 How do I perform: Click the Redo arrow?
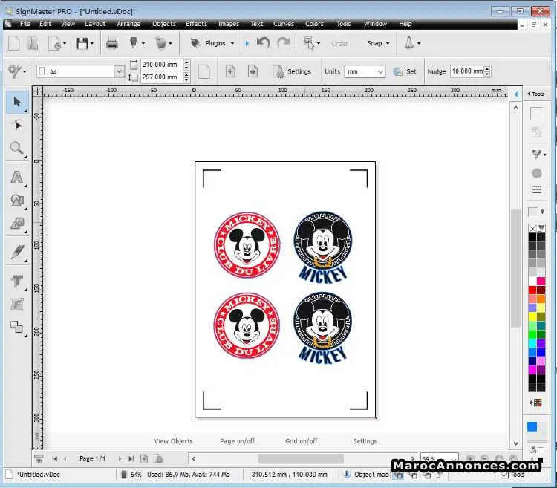coord(284,42)
